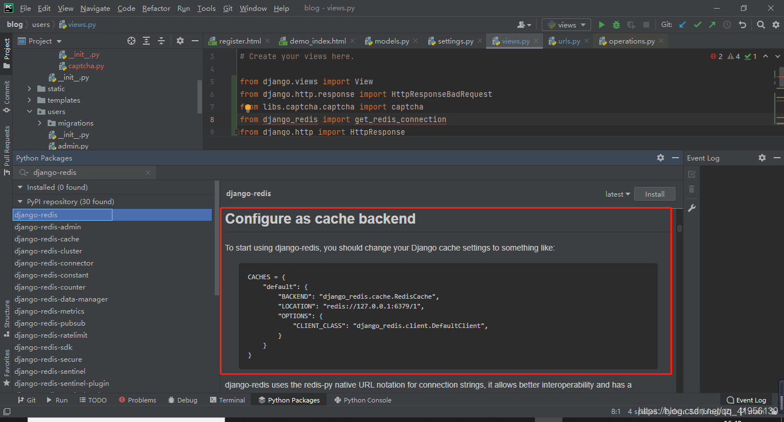
Task: Expand the templates folder
Action: [29, 100]
